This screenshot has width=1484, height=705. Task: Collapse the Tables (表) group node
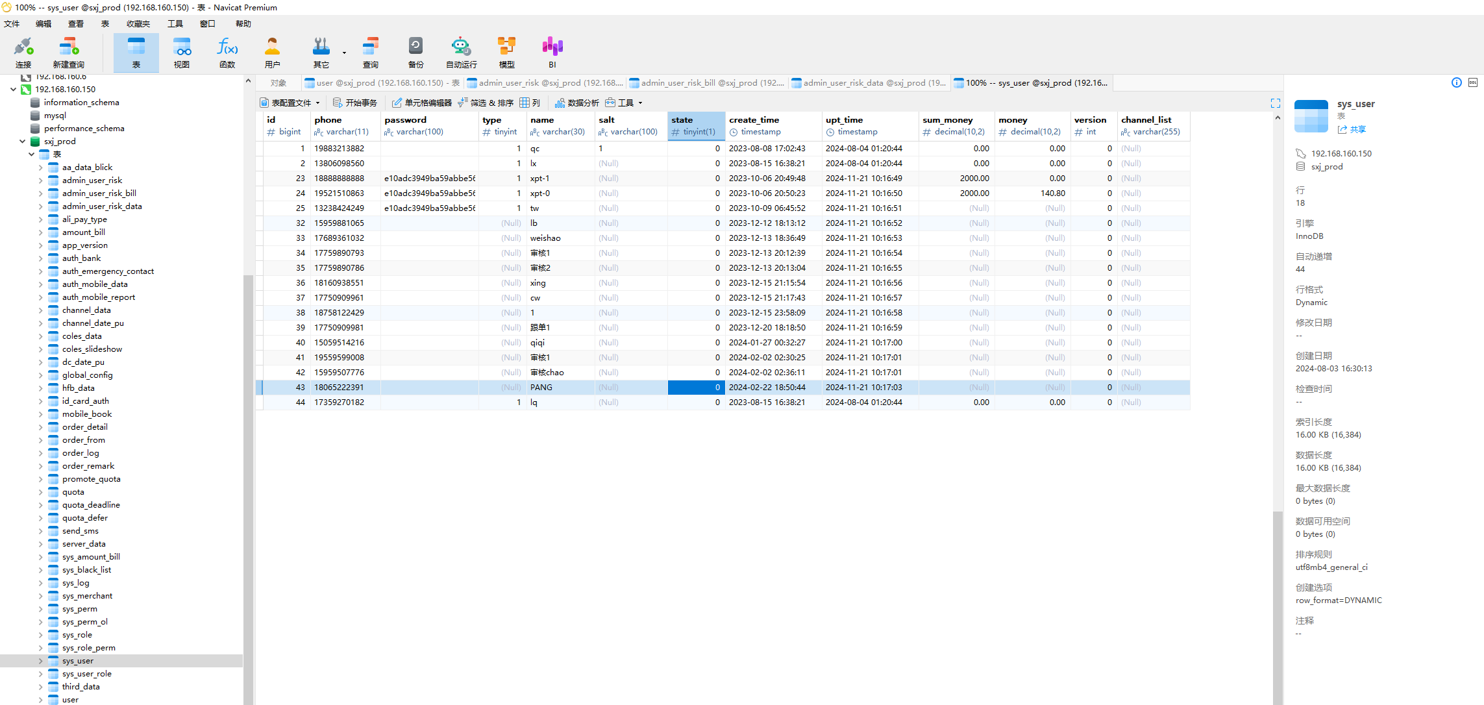click(31, 155)
